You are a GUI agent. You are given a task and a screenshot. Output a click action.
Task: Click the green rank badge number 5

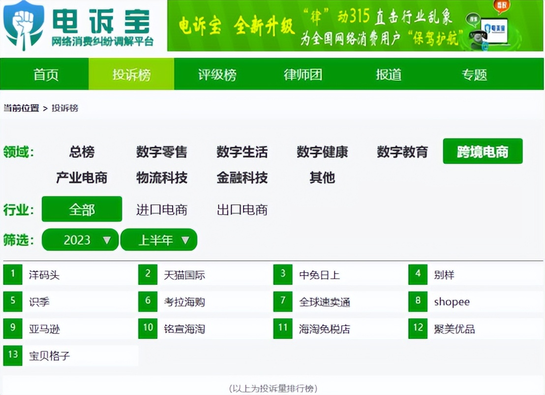click(13, 301)
